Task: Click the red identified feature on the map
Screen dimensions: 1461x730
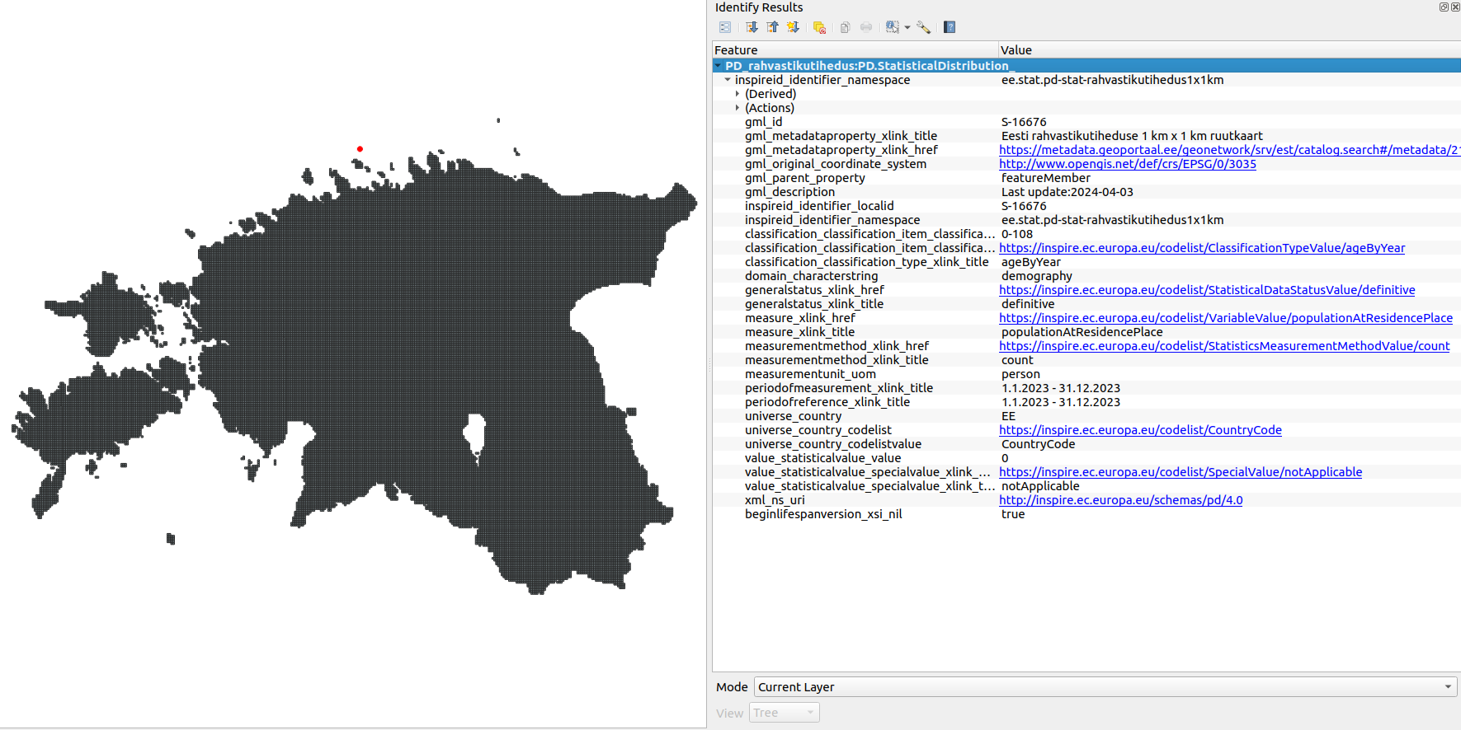Action: click(x=360, y=149)
